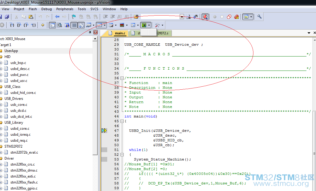The image size is (316, 191).
Task: Click the search text input field
Action: pos(160,17)
